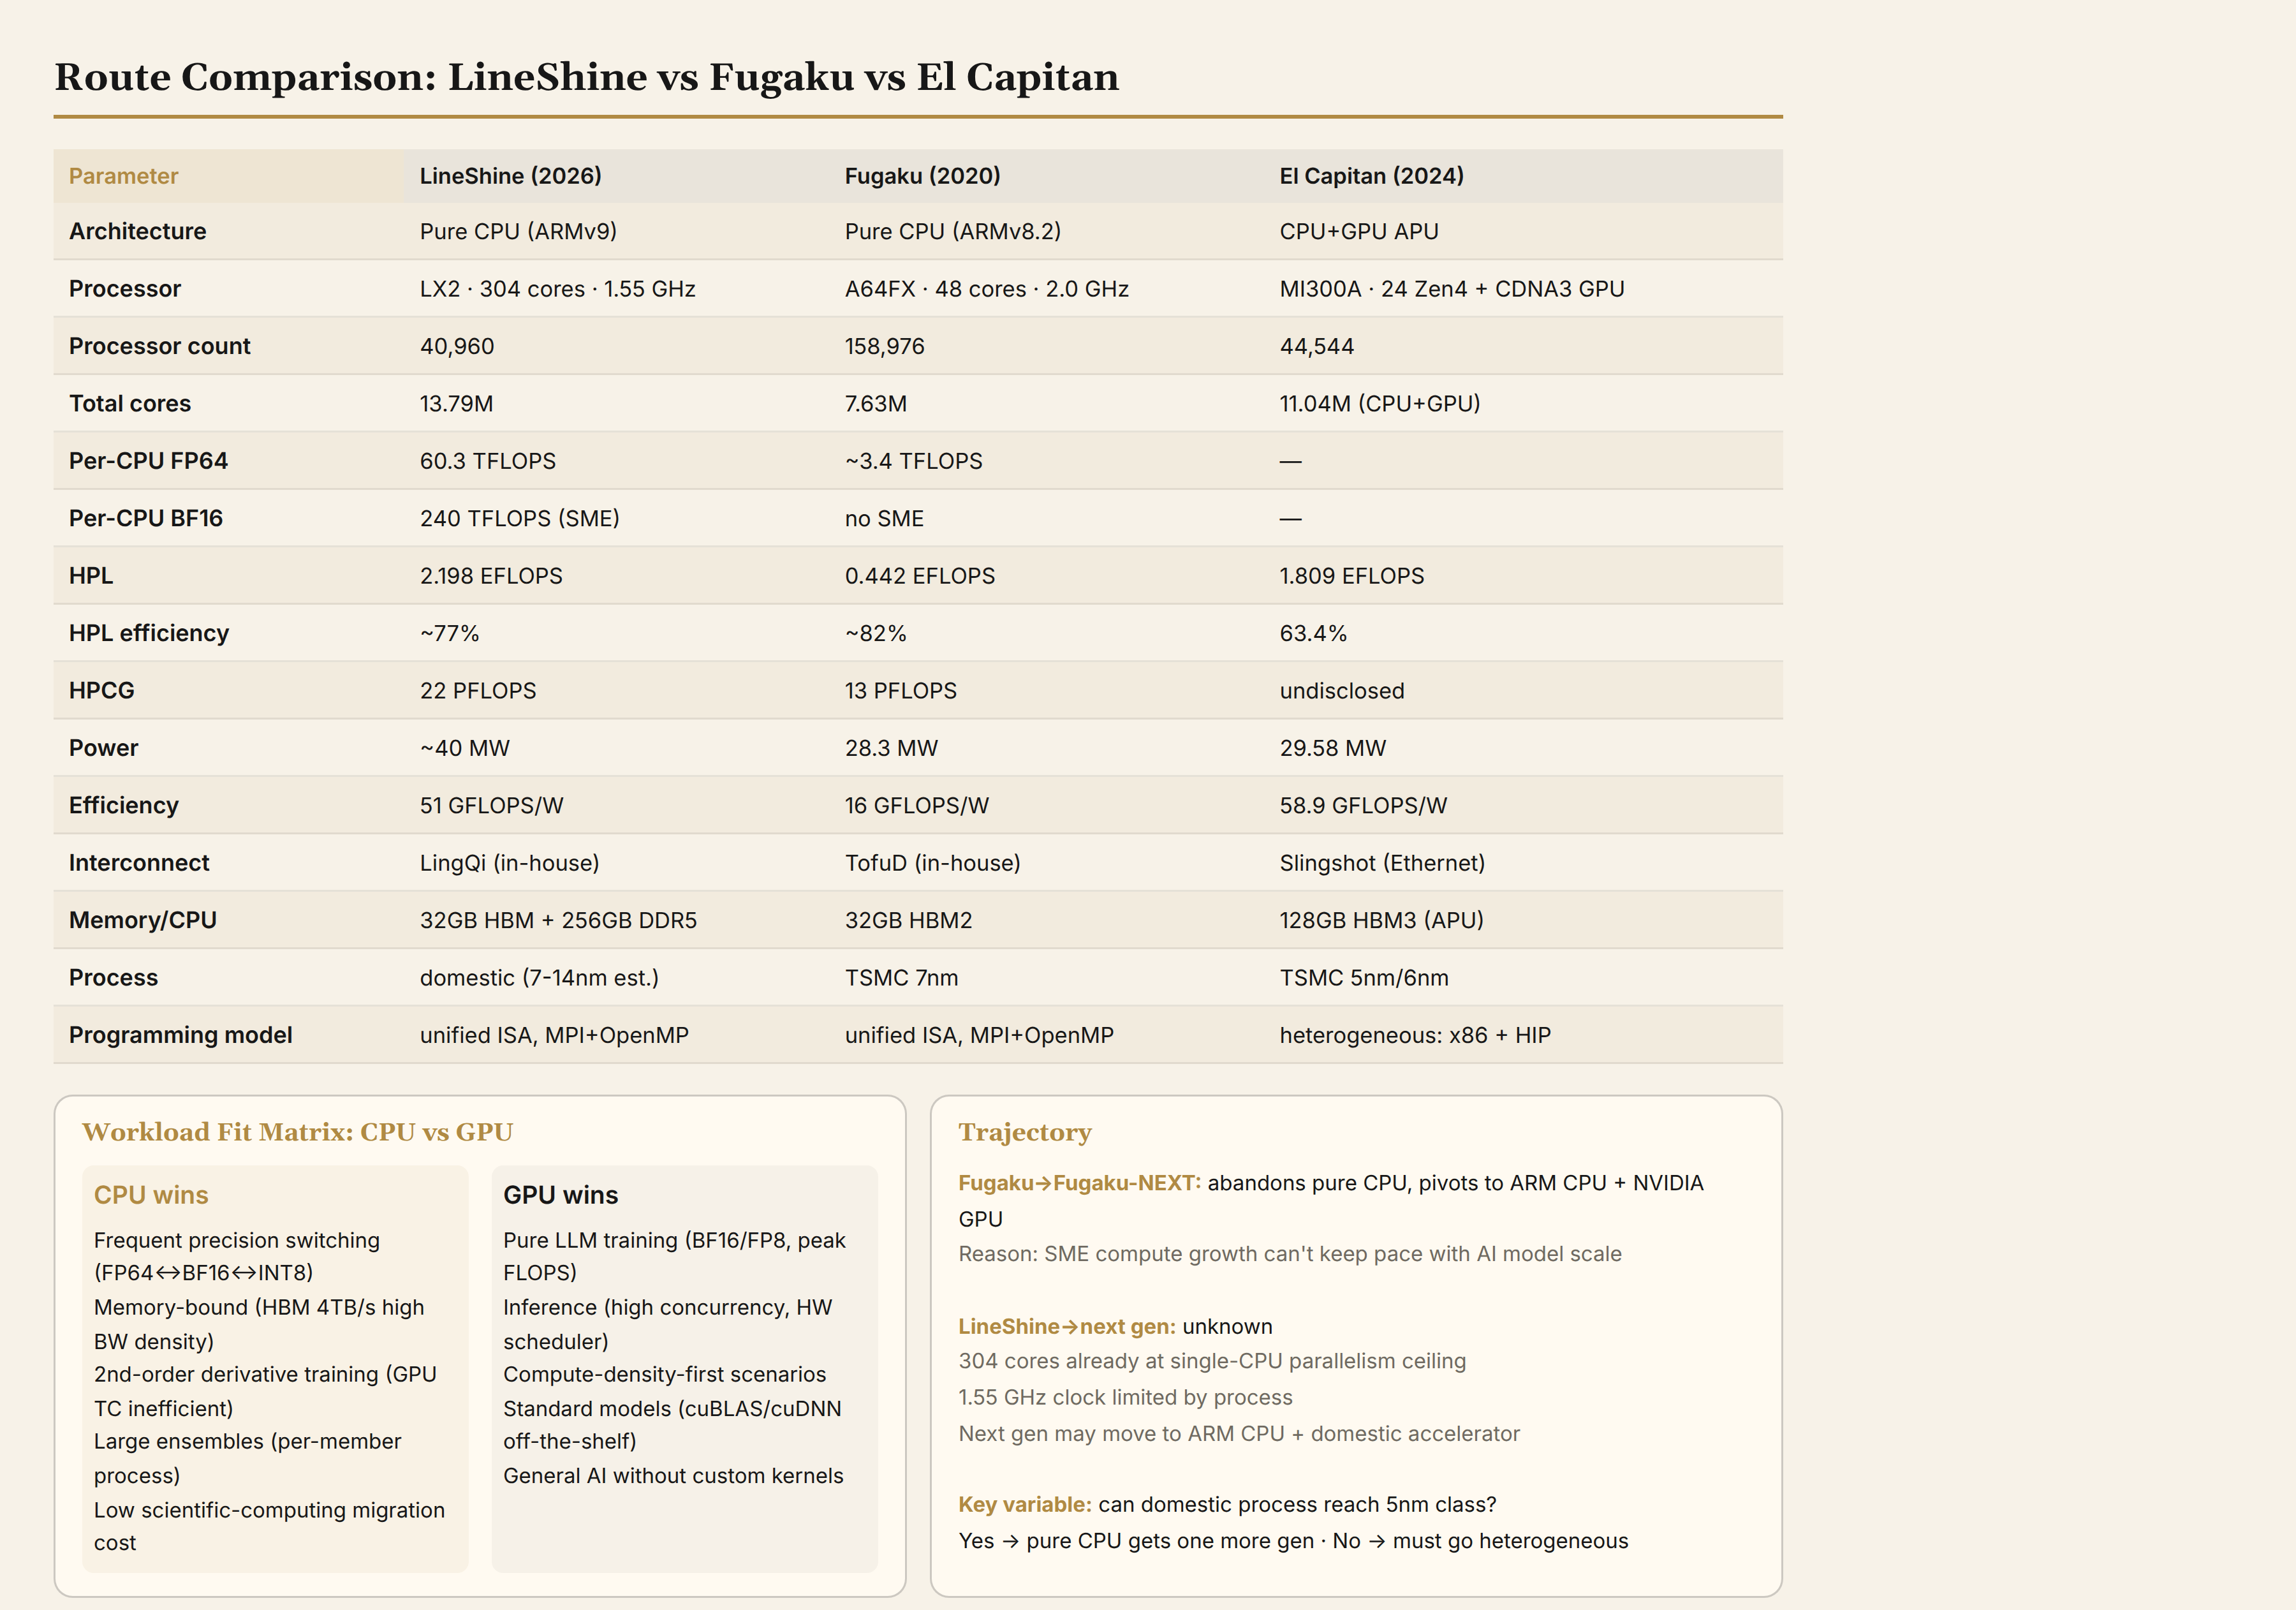Select the El Capitan (2024) column header
Viewport: 2296px width, 1610px height.
coord(1371,176)
